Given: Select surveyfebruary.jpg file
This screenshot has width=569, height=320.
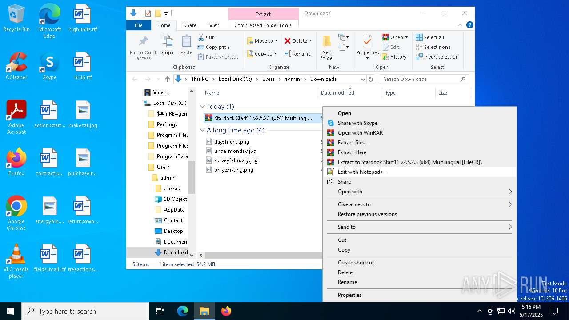Looking at the screenshot, I should click(x=236, y=160).
